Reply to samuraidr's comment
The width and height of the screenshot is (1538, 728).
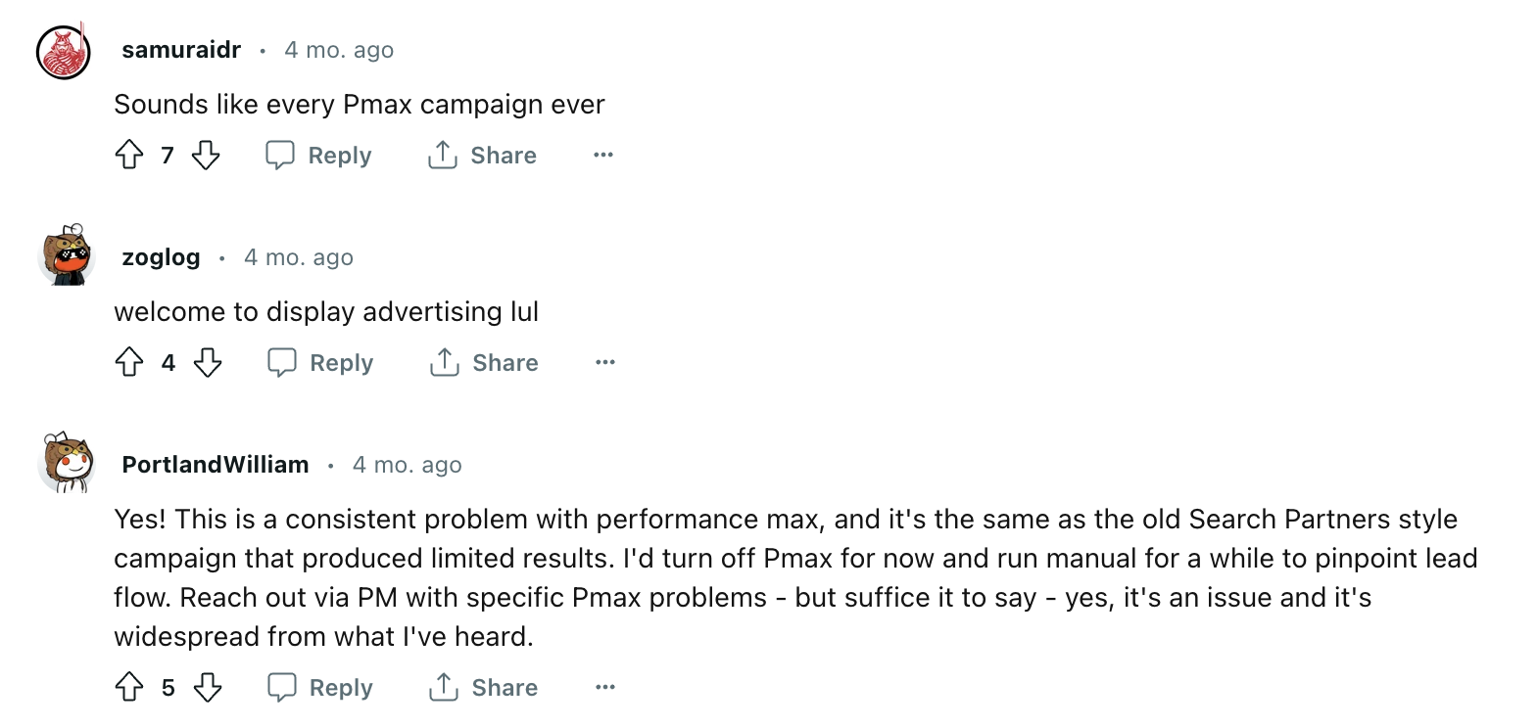[319, 155]
